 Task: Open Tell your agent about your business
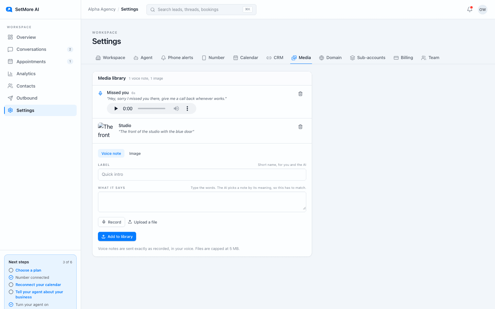[x=39, y=295]
